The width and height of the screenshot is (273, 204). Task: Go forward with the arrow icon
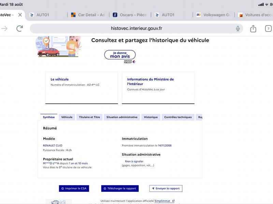4,29
